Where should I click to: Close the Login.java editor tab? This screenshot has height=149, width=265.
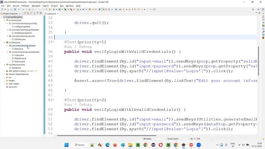pyautogui.click(x=58, y=14)
